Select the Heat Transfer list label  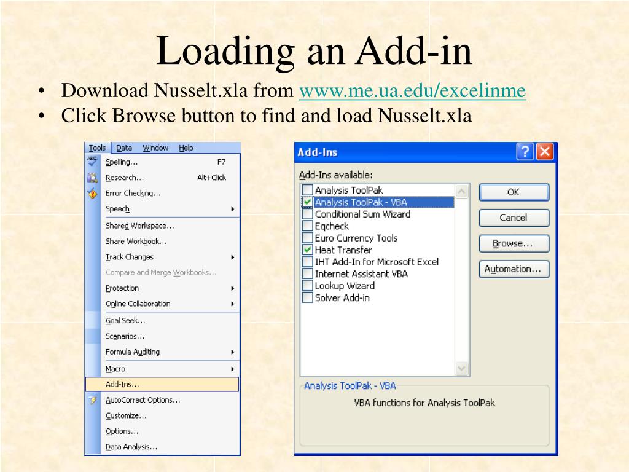[343, 250]
